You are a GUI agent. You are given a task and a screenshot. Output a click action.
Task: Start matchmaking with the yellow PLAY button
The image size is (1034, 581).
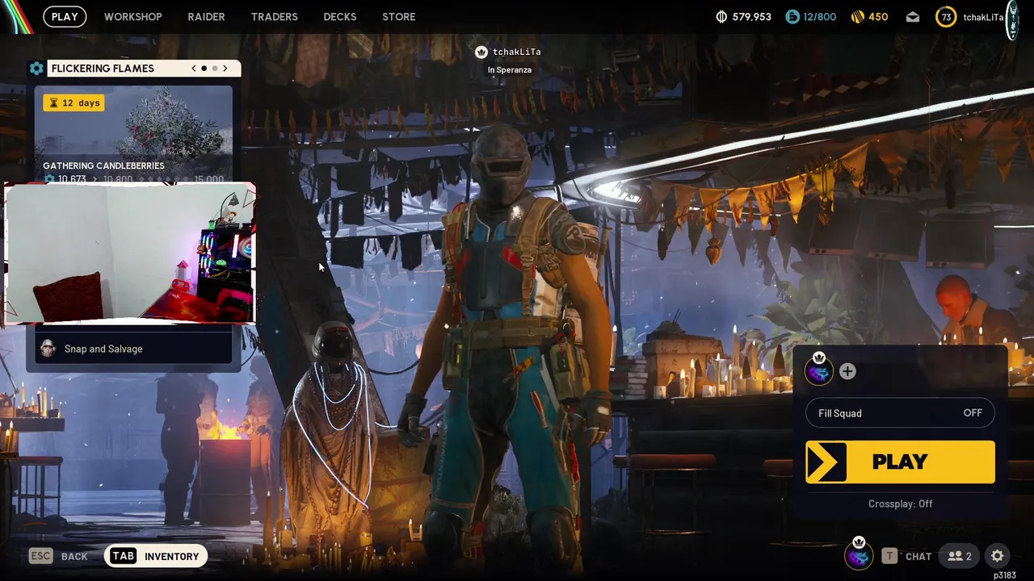[900, 462]
